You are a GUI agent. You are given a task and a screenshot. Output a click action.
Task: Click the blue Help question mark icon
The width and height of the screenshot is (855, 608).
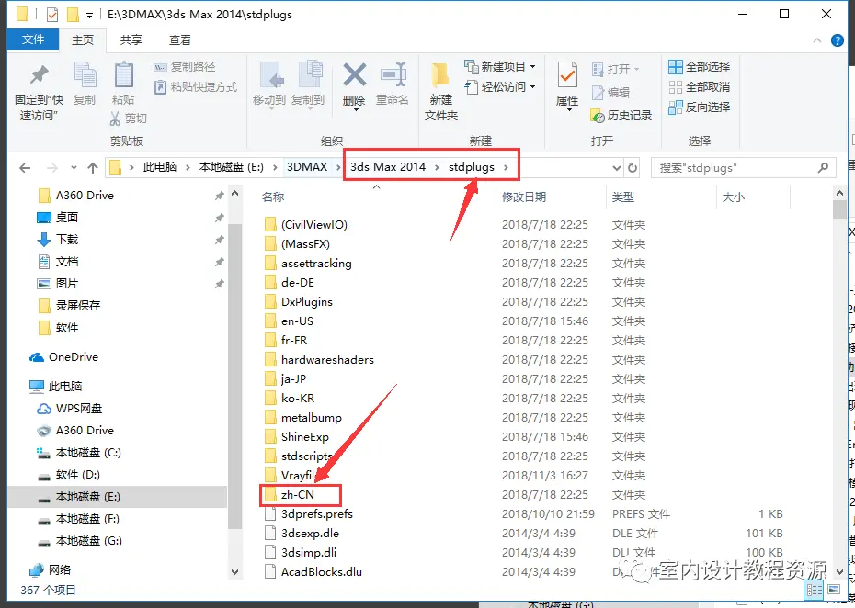coord(837,40)
